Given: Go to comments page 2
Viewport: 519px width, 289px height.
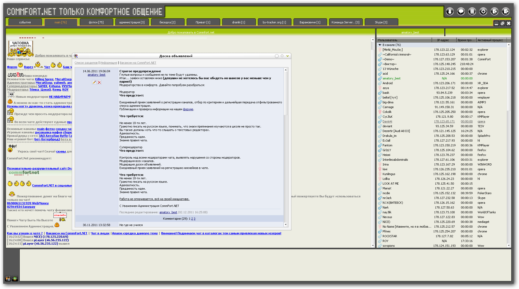Looking at the screenshot, I should tap(192, 219).
